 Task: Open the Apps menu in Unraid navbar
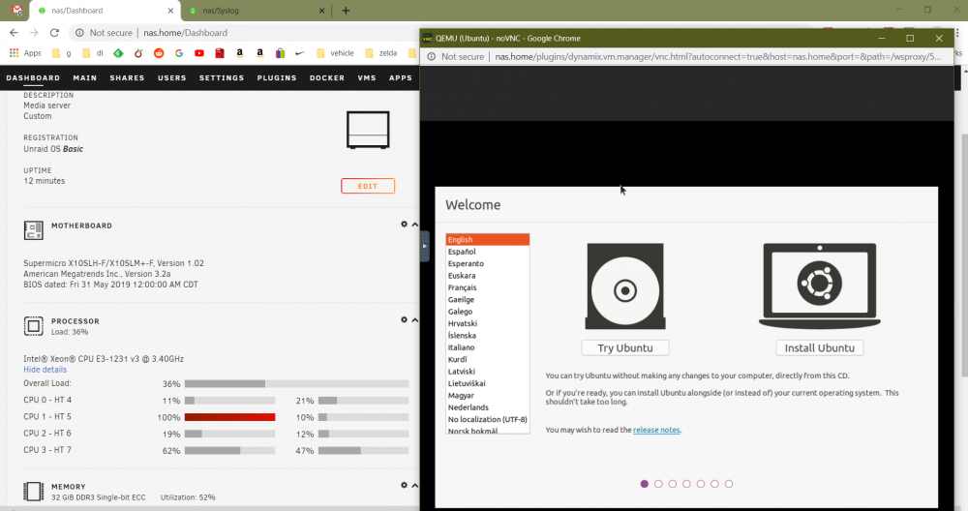pos(401,77)
